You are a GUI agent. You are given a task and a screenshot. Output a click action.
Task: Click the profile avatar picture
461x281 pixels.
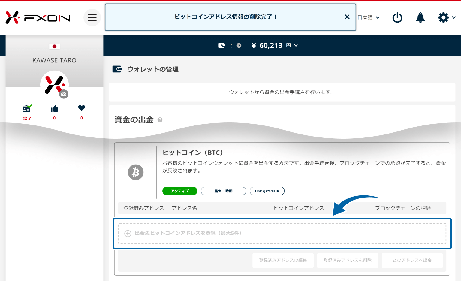click(54, 85)
